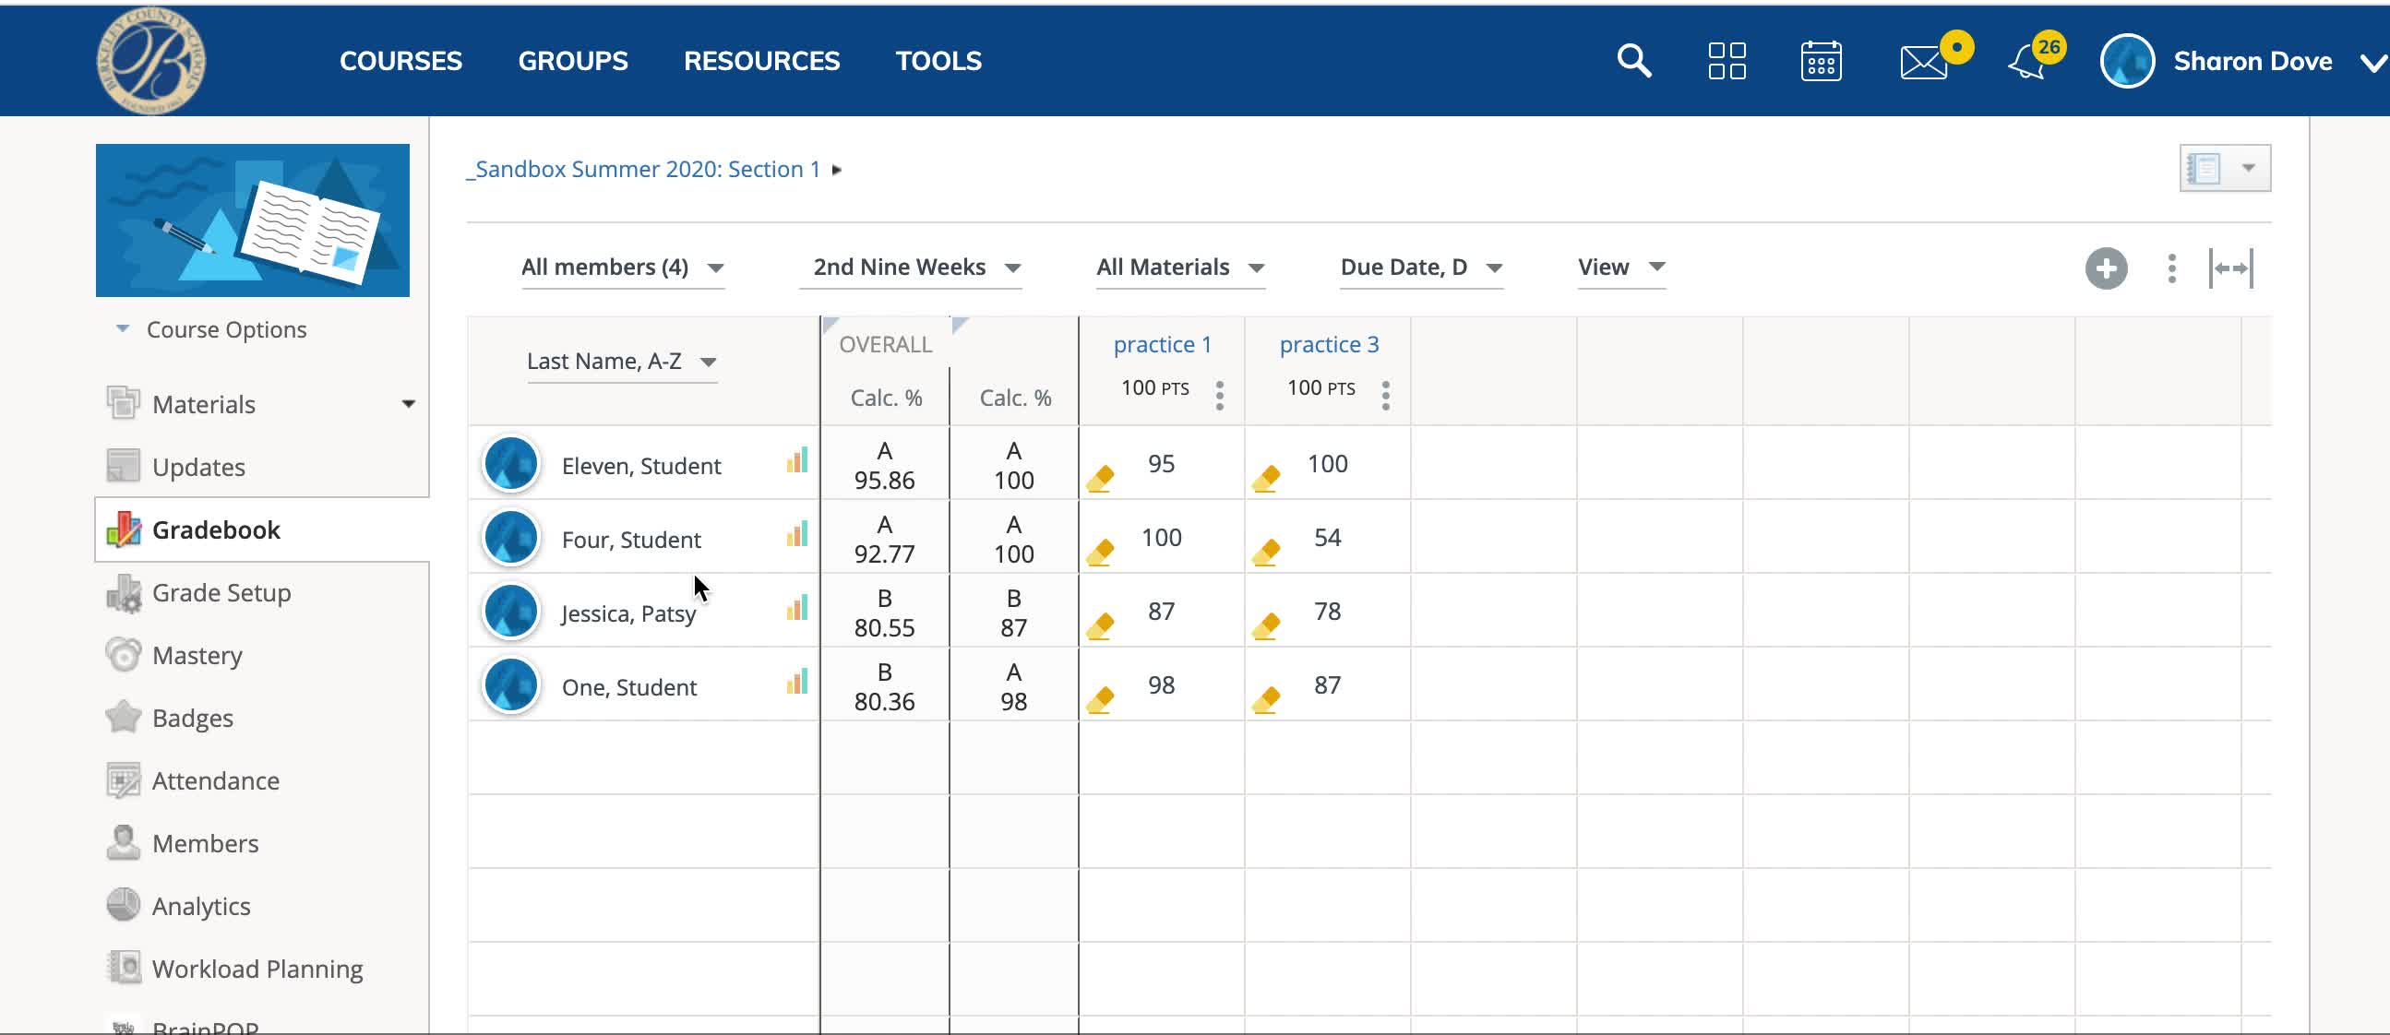Open the calendar icon in header
Screen dimensions: 2390x1035
[1821, 61]
